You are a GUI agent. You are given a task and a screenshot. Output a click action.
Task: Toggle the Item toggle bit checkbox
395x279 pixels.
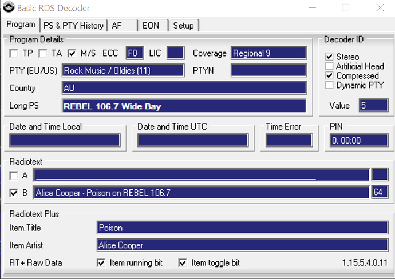183,263
